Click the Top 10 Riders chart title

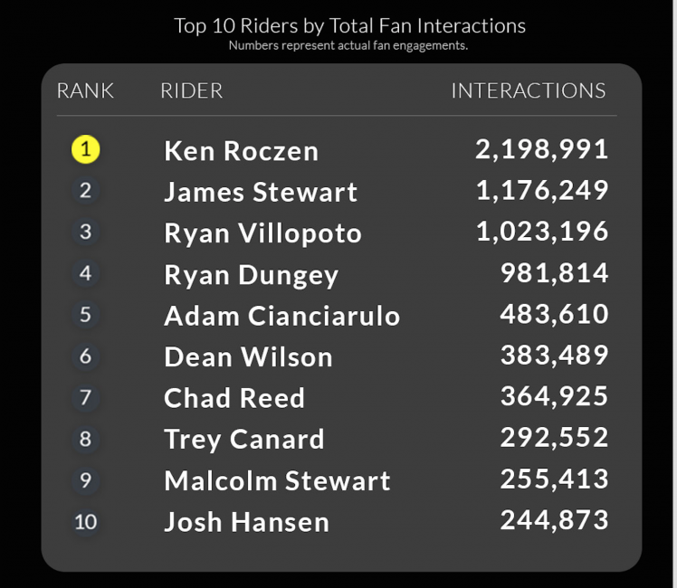[349, 25]
